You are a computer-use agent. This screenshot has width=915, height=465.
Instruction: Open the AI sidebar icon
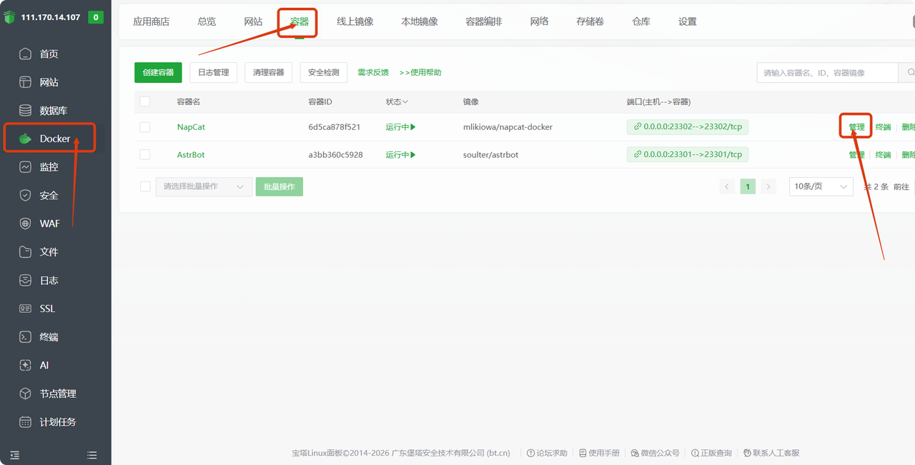click(26, 365)
